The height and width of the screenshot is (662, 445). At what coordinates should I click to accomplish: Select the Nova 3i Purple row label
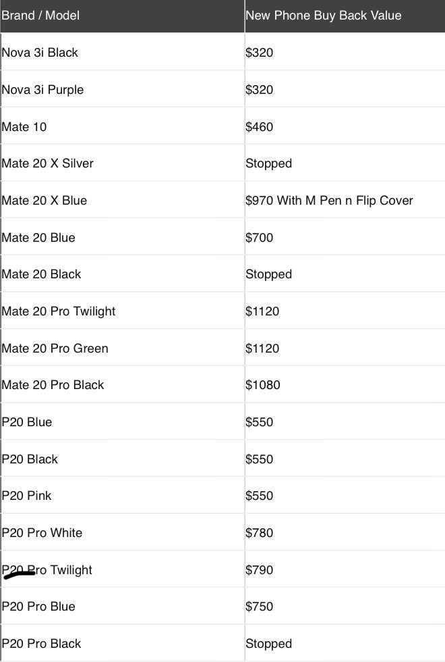[x=42, y=90]
